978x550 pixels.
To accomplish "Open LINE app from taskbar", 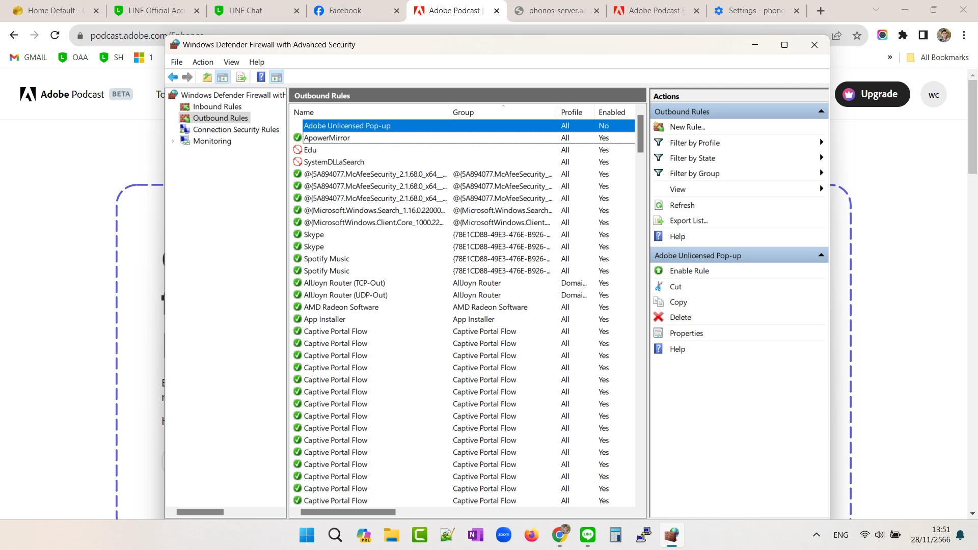I will [x=587, y=535].
